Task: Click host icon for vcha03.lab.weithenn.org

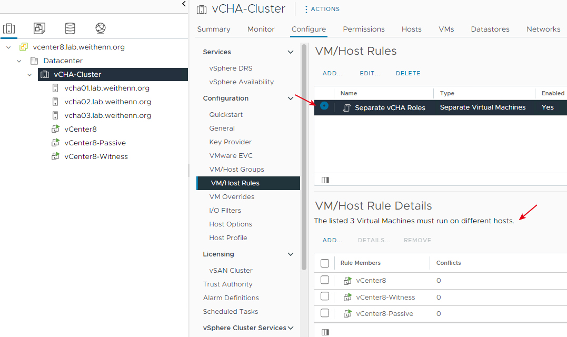Action: [x=55, y=115]
